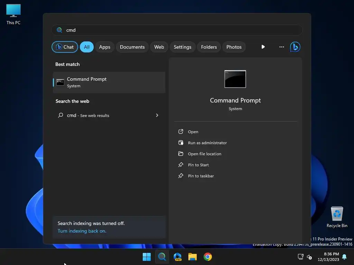Click "Search indexing was turned off." message

tap(91, 223)
